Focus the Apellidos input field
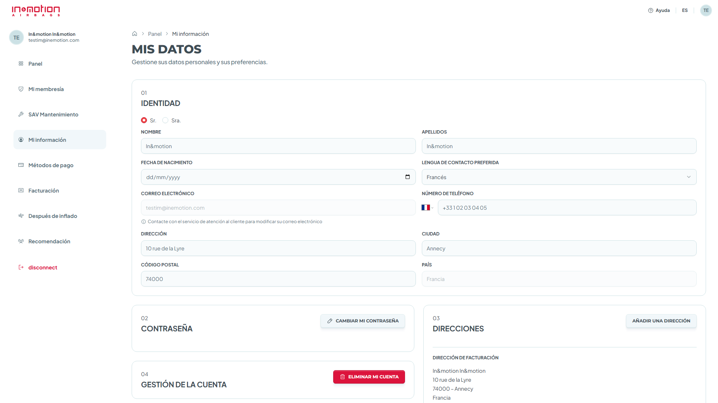The width and height of the screenshot is (718, 403). [x=559, y=146]
